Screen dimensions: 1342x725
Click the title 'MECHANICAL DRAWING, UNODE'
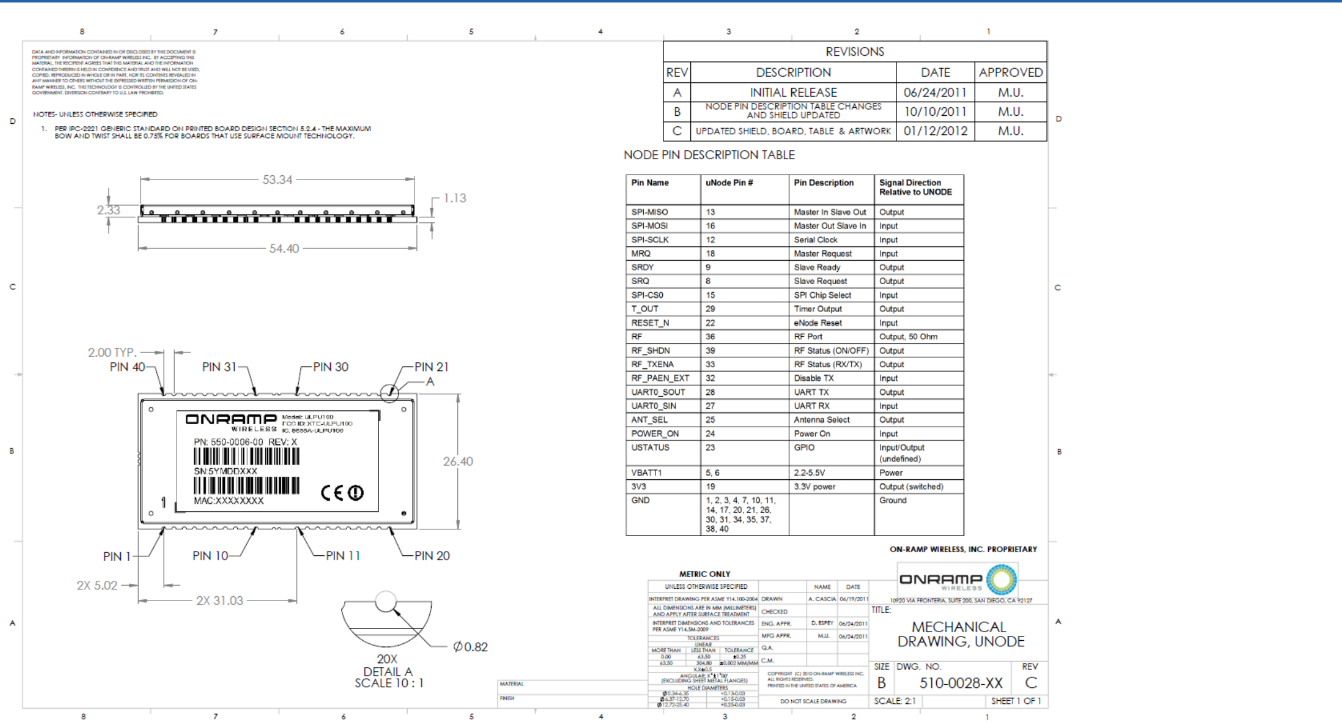pos(960,634)
